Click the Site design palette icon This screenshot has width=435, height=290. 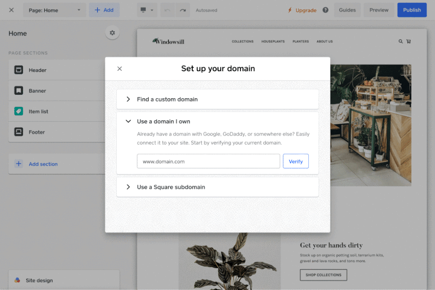click(x=17, y=280)
